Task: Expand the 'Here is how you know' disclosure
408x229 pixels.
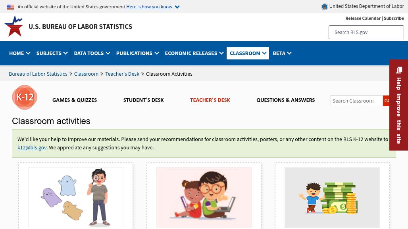Action: pos(152,7)
